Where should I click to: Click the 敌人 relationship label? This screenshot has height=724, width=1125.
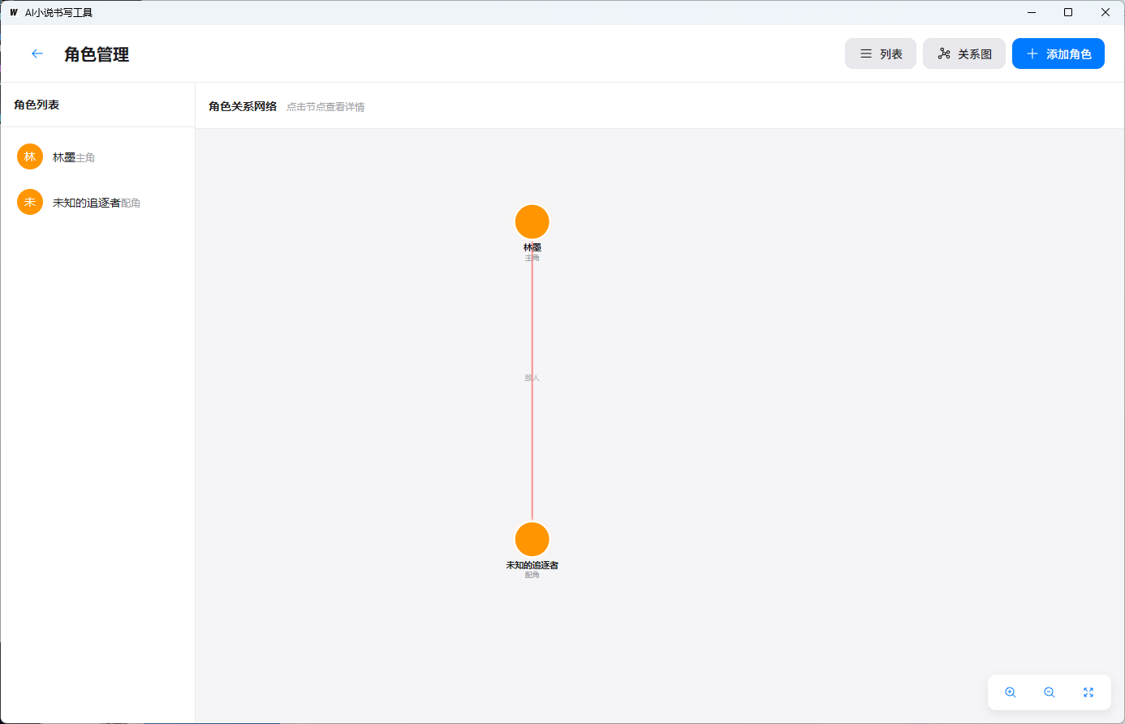click(532, 378)
